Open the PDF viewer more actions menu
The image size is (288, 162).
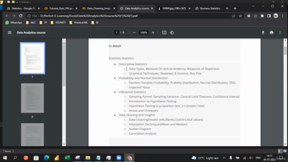click(x=280, y=32)
